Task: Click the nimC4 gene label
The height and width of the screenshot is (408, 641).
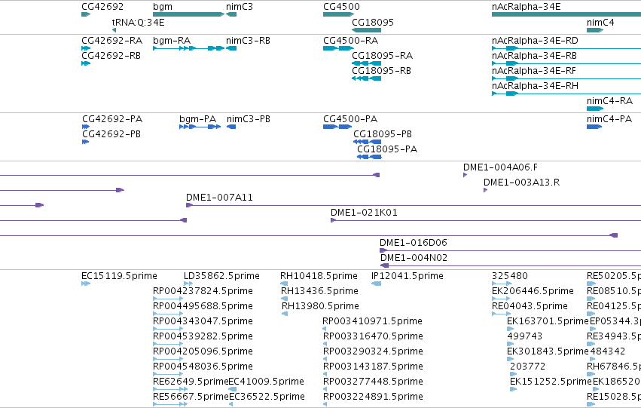Action: (600, 22)
